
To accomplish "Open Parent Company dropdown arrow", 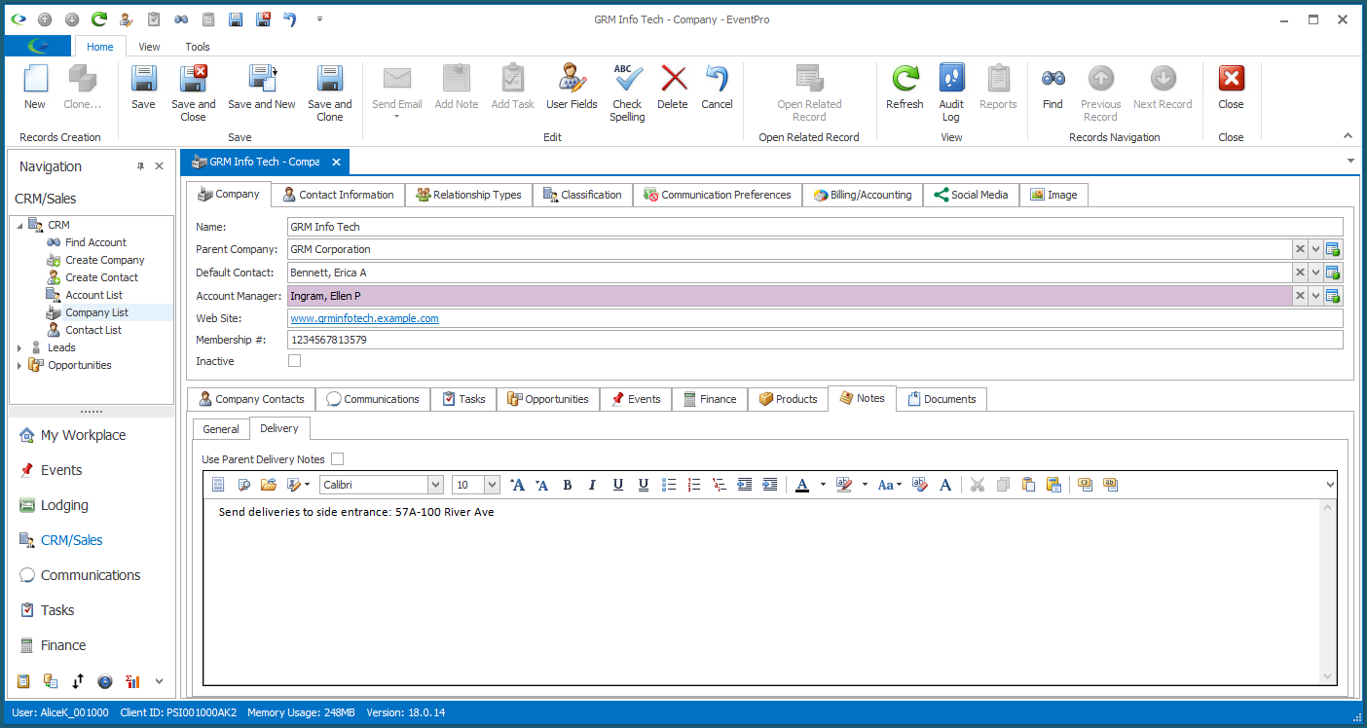I will [1316, 249].
